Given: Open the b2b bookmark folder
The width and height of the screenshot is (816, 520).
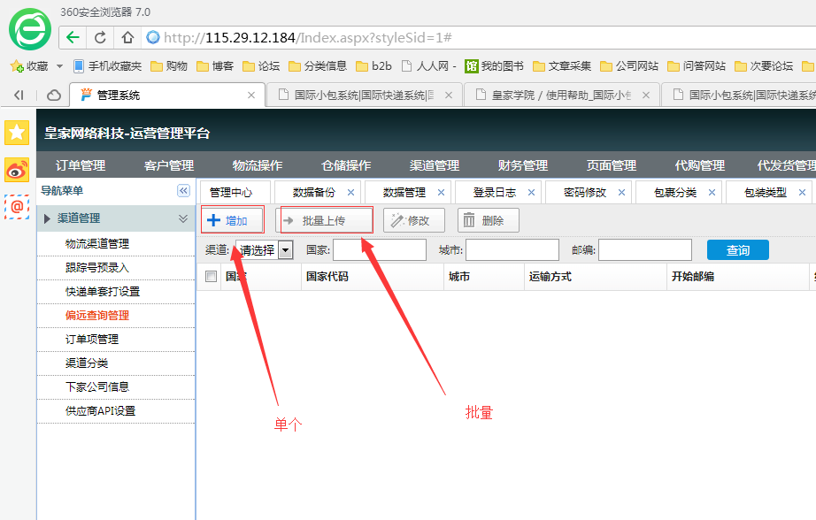Looking at the screenshot, I should click(x=373, y=66).
